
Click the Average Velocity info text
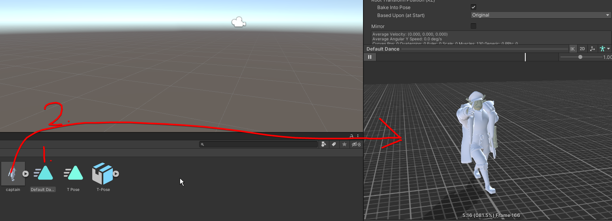[x=410, y=34]
